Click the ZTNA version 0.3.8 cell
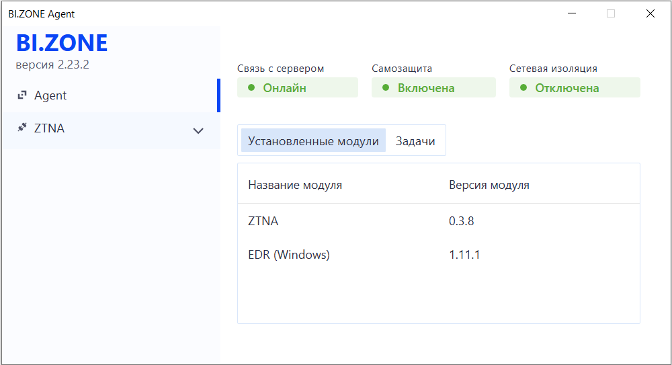 [461, 221]
